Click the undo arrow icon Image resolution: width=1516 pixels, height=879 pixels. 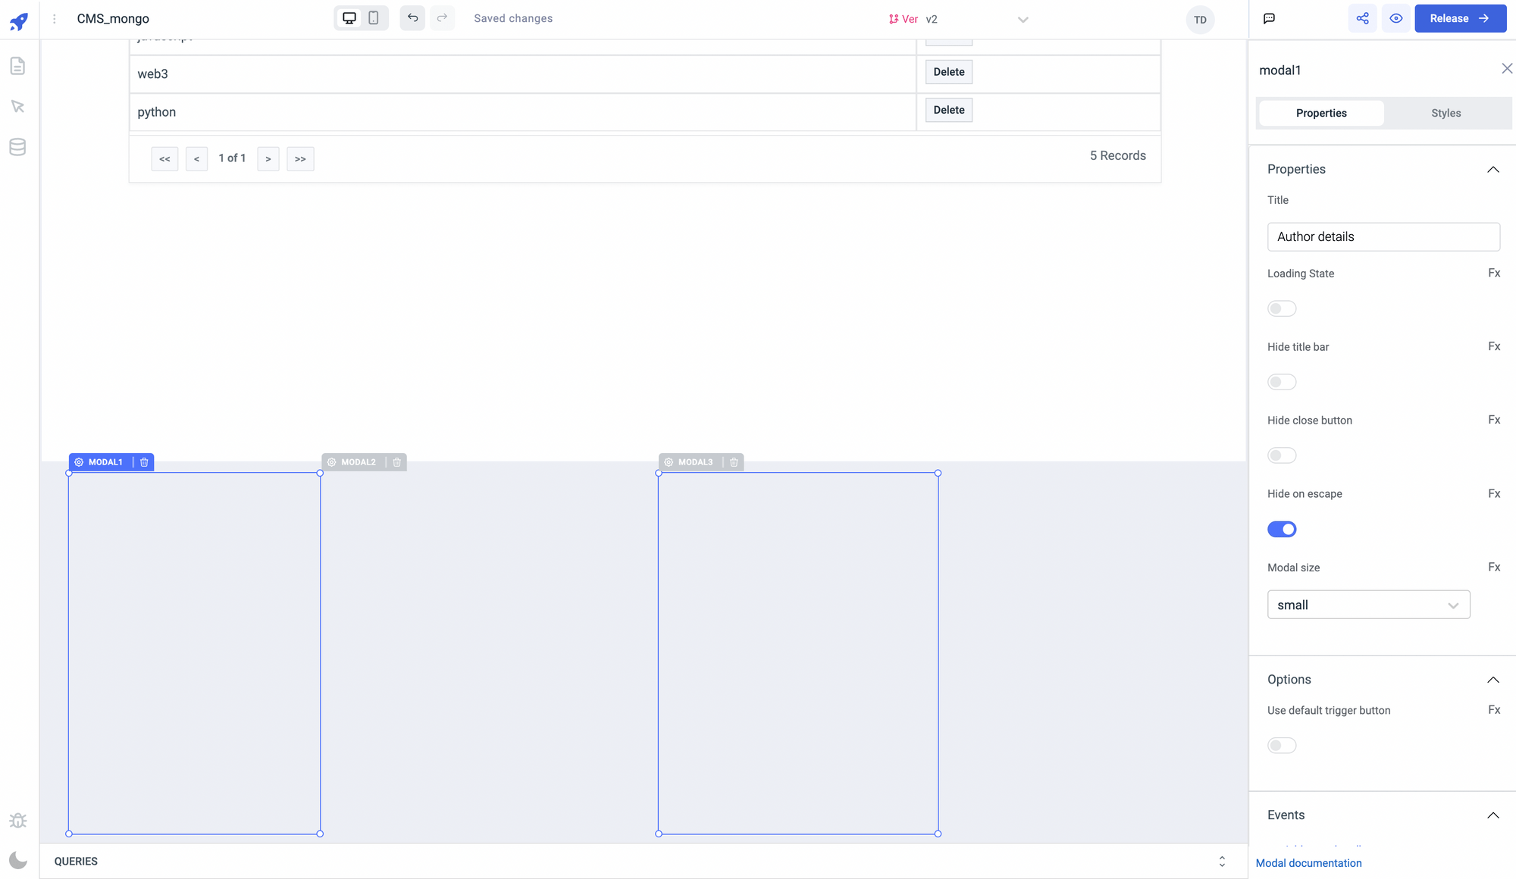(412, 18)
